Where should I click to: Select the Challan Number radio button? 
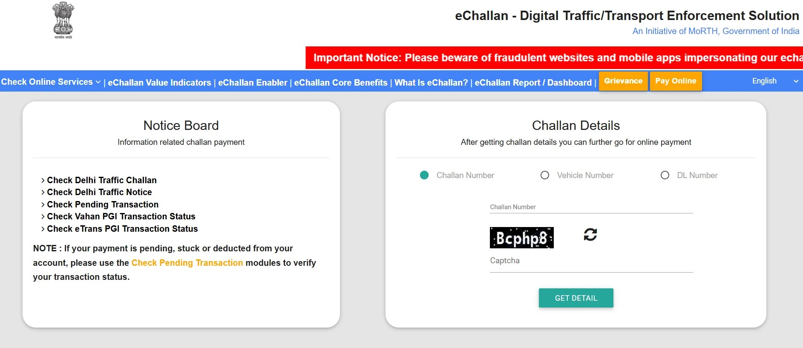click(424, 175)
